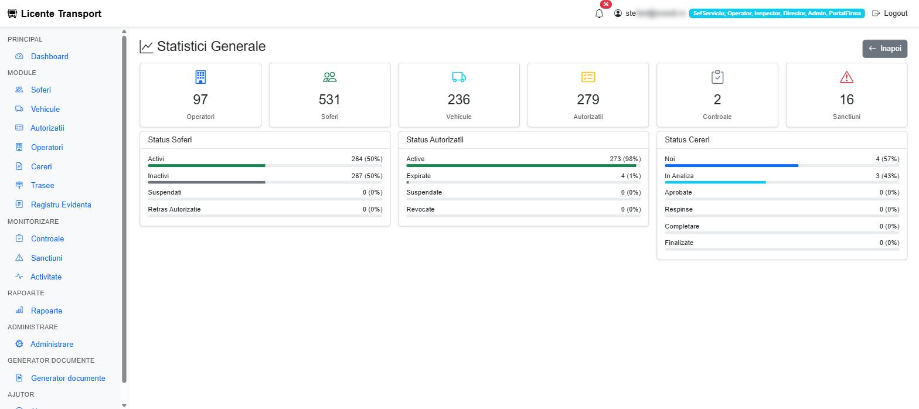Click the user account avatar icon
The image size is (919, 409).
coord(618,13)
